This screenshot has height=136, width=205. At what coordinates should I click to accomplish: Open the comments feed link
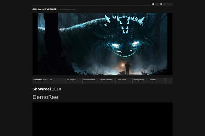coord(168,4)
